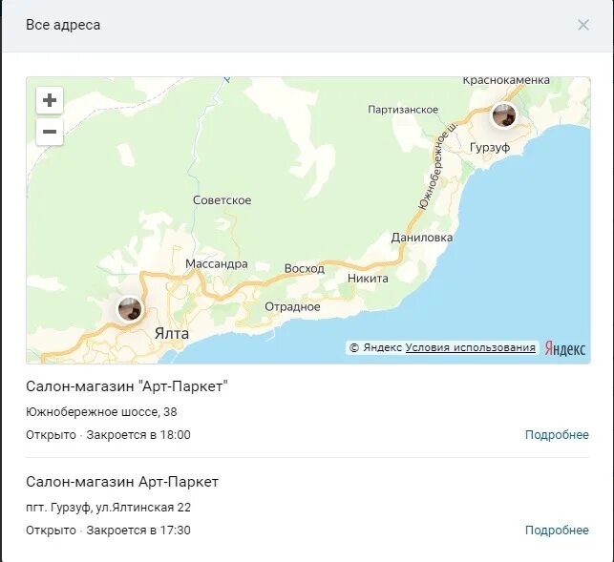This screenshot has height=562, width=614.
Task: Click address "пгт. Гурзуф, ул.Ялтинская 22"
Action: pyautogui.click(x=109, y=508)
